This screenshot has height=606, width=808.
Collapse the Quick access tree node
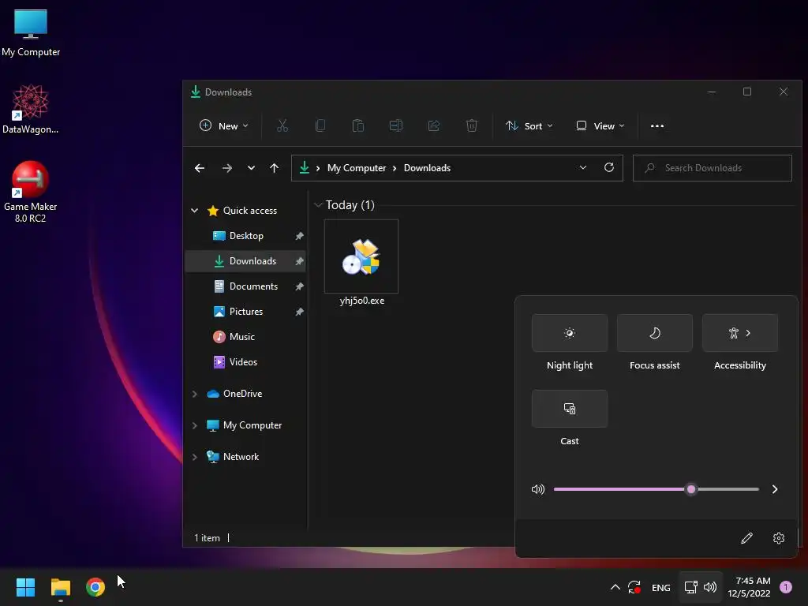194,210
